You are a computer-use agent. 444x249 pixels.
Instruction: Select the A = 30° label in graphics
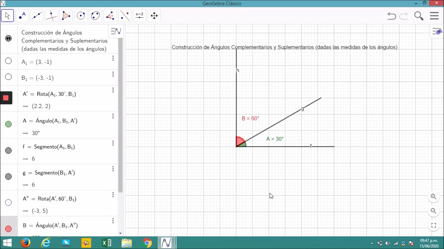(x=275, y=139)
